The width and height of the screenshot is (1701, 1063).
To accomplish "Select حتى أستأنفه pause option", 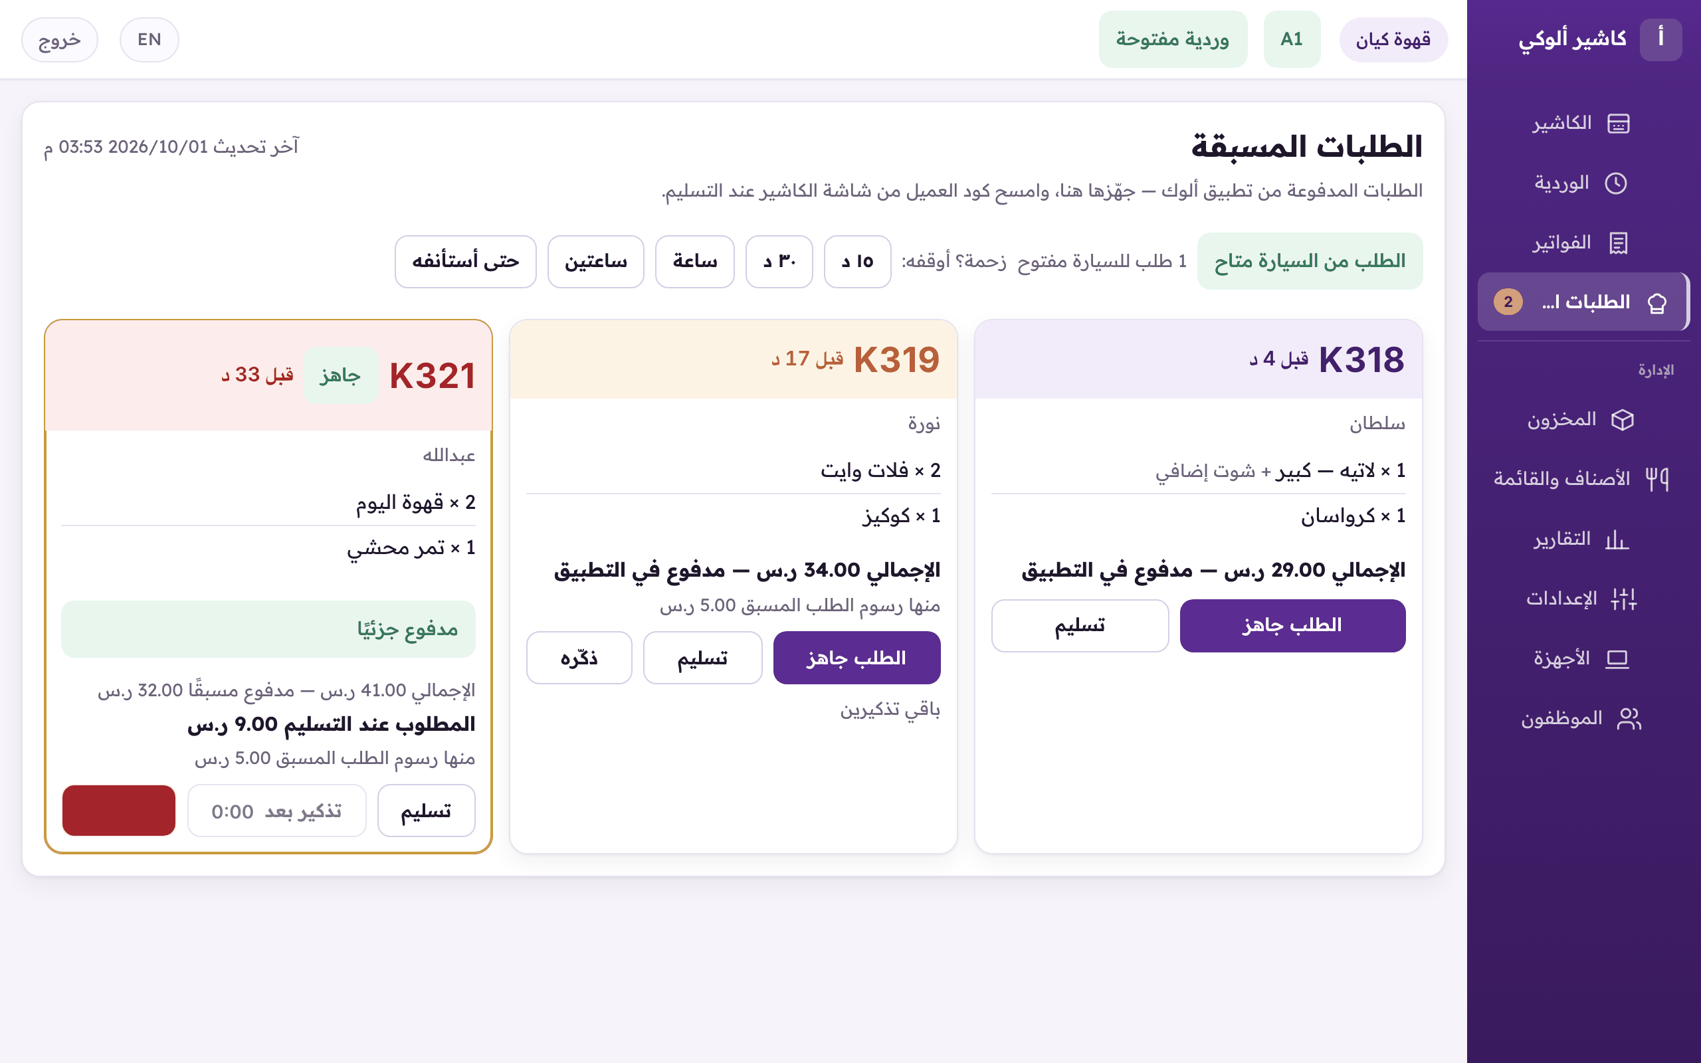I will [465, 262].
